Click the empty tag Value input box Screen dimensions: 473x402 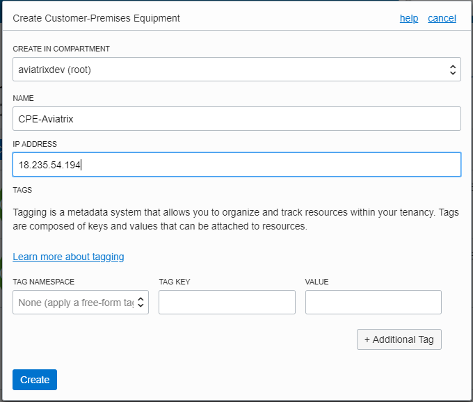[x=373, y=303]
